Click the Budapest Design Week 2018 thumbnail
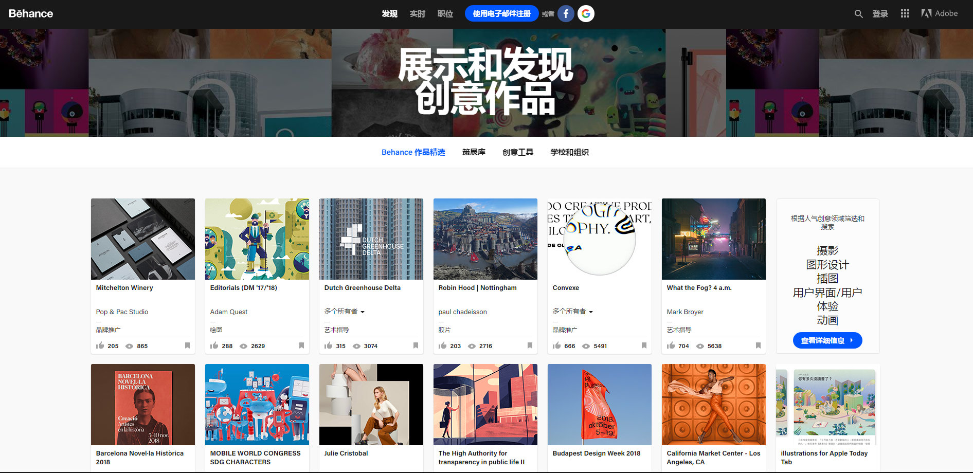 [599, 405]
